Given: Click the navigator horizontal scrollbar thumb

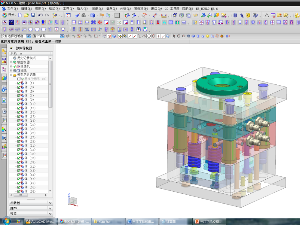Looking at the screenshot, I should [x=20, y=195].
